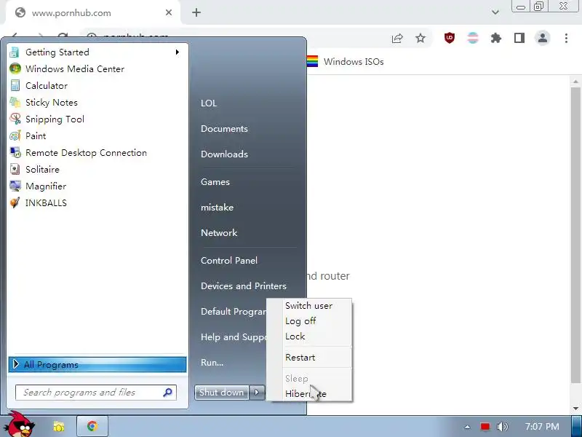Open Control Panel

pyautogui.click(x=229, y=260)
